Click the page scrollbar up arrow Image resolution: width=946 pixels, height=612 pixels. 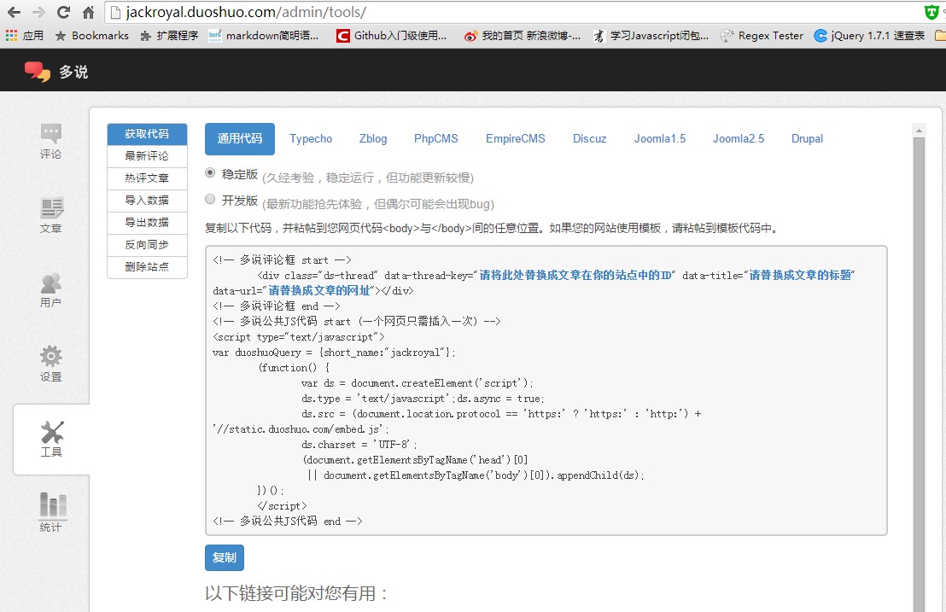[x=919, y=131]
